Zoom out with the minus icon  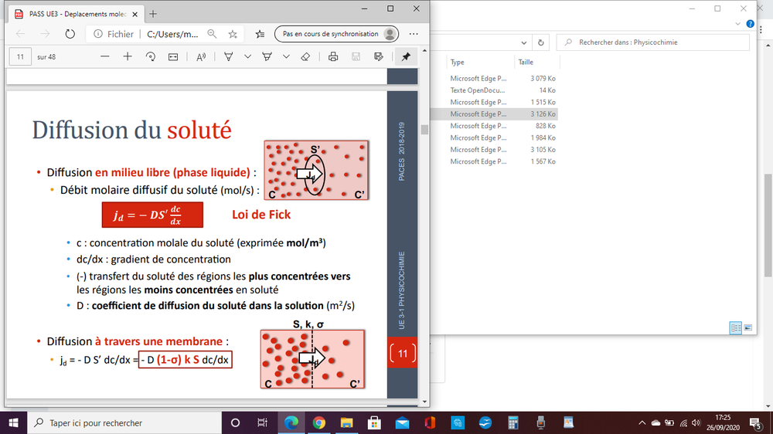[105, 56]
